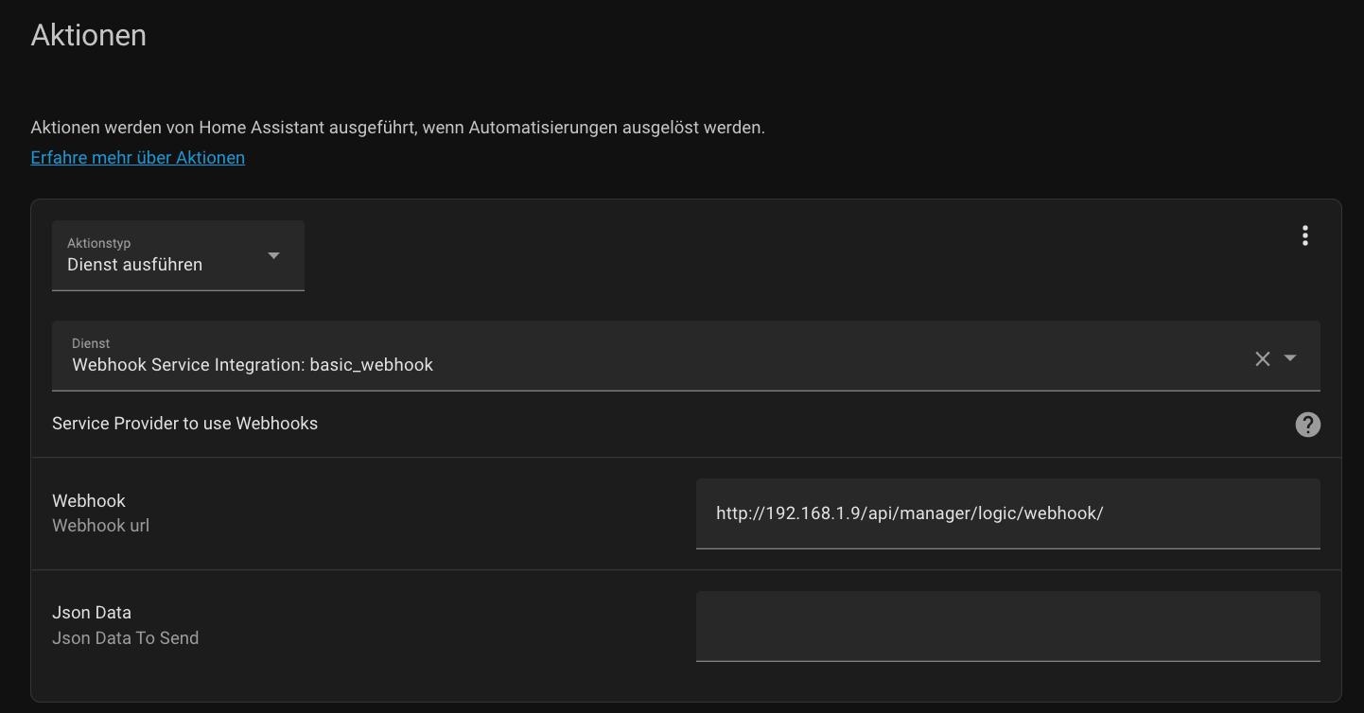The height and width of the screenshot is (713, 1364).
Task: Click the 'Aktionen' section heading
Action: click(x=88, y=36)
